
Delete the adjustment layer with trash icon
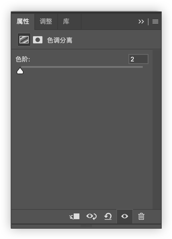coord(141,216)
